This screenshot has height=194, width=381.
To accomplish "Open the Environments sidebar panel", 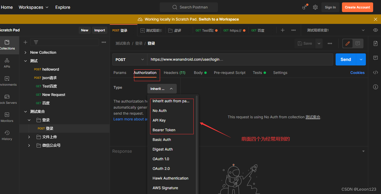I will [x=7, y=81].
